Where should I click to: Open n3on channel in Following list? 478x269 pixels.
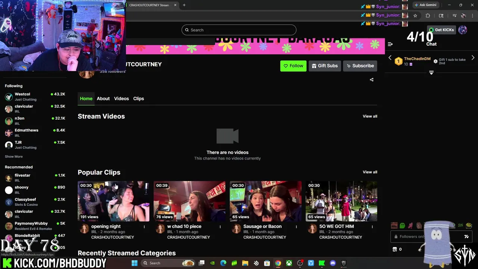35,121
